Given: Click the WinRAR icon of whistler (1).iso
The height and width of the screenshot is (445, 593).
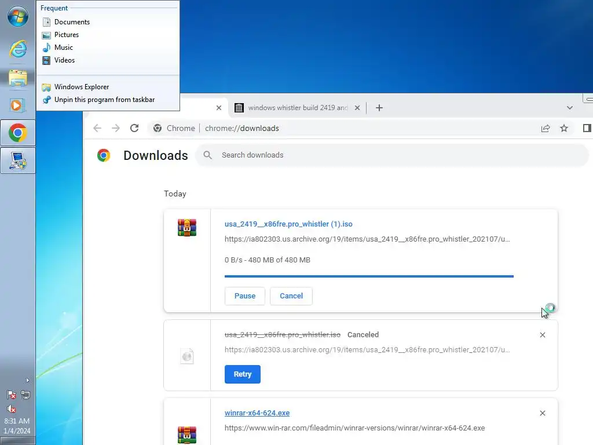Looking at the screenshot, I should pos(187,227).
